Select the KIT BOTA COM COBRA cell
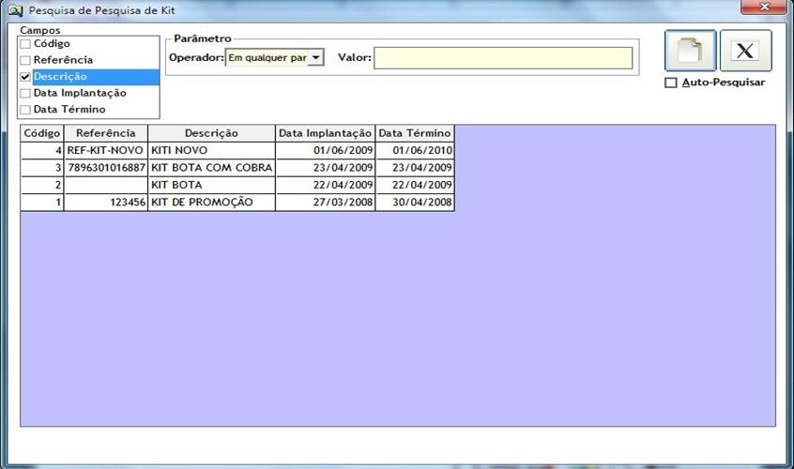 click(212, 168)
